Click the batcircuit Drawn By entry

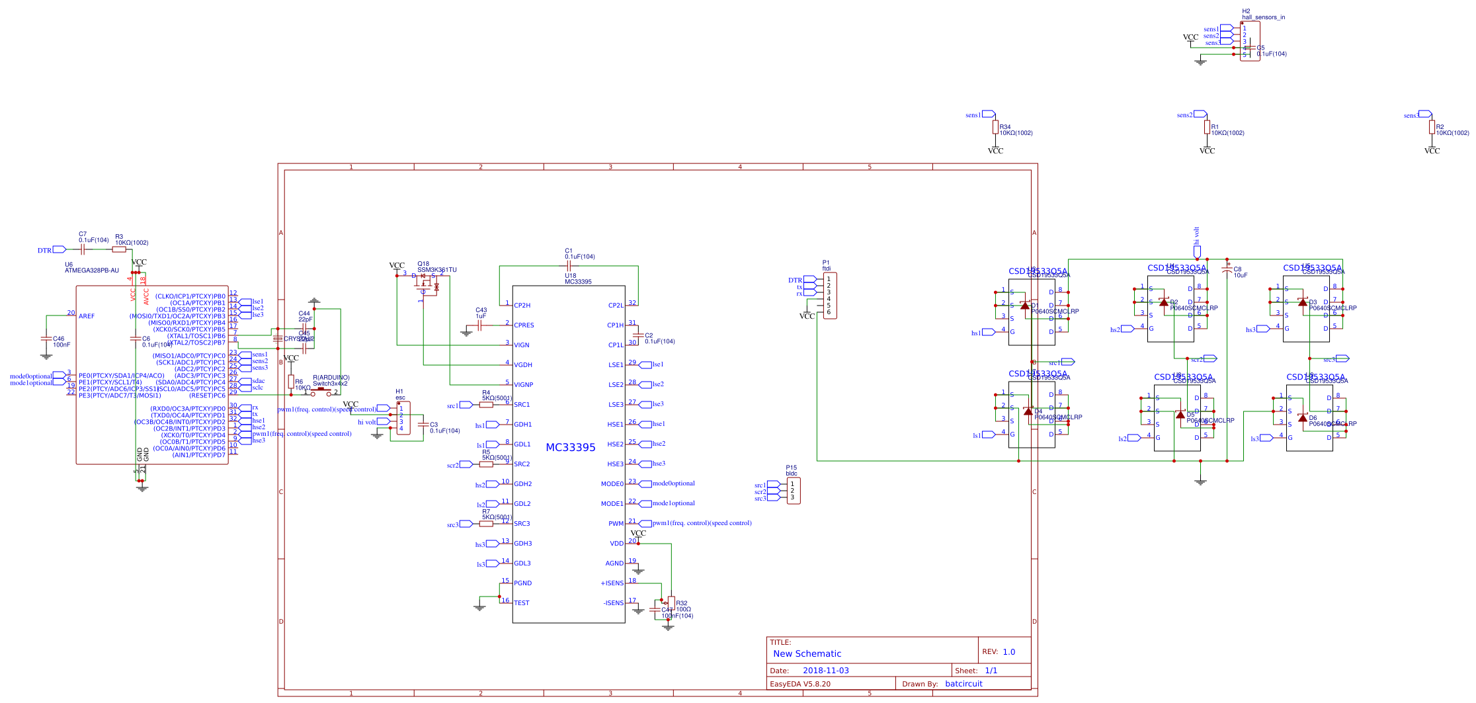pos(963,684)
